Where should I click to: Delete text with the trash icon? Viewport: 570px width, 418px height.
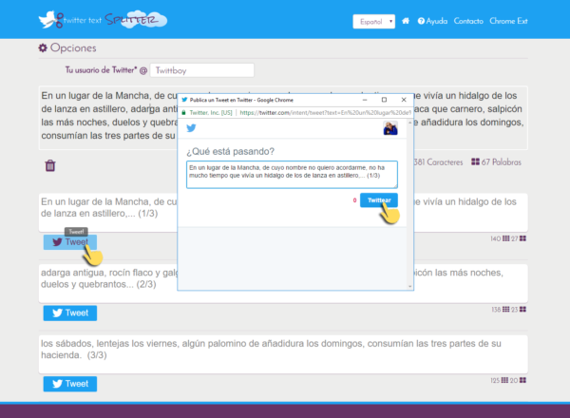pos(50,165)
